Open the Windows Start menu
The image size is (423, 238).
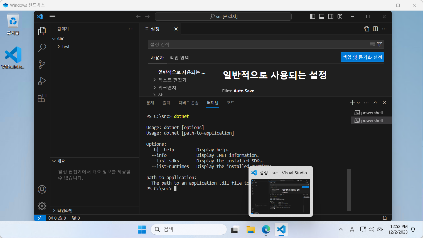(x=142, y=229)
